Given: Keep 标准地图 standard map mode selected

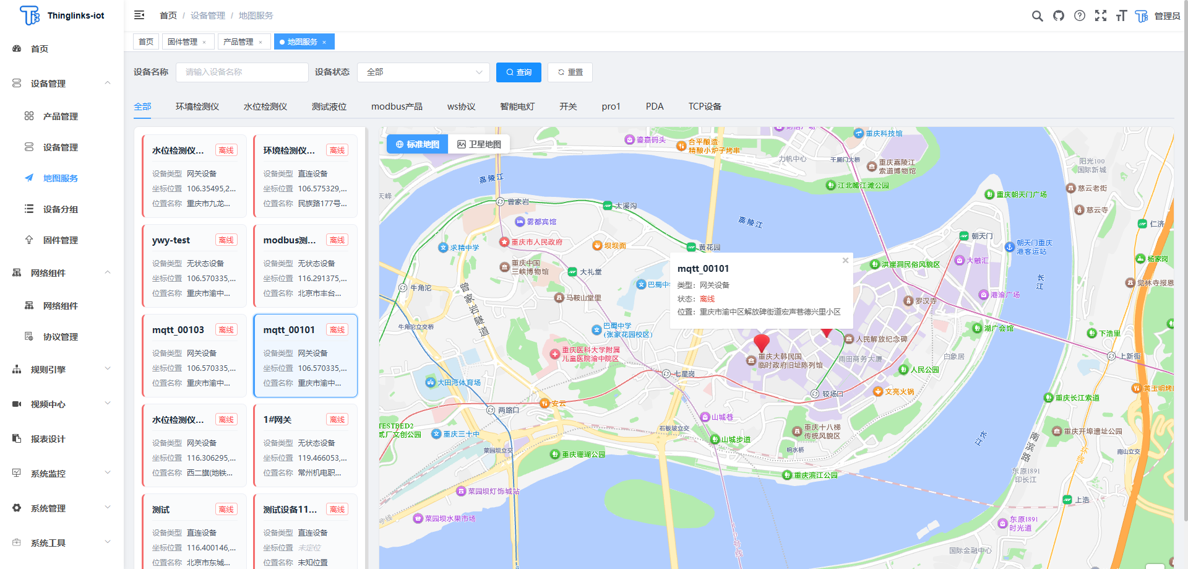Looking at the screenshot, I should tap(416, 144).
